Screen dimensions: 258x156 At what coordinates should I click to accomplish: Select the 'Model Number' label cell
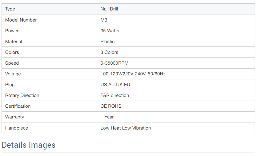[21, 20]
